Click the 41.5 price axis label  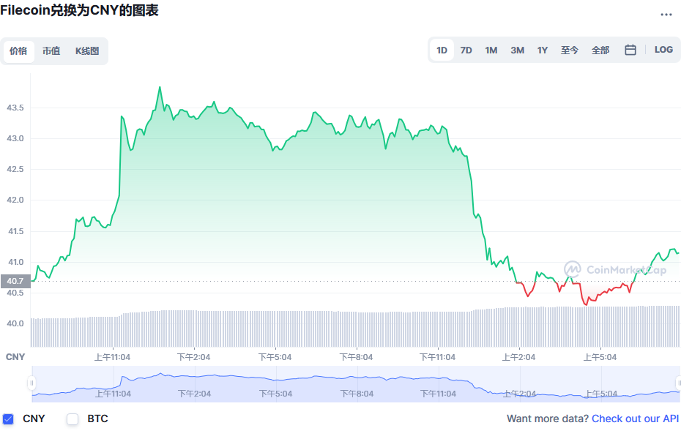(15, 231)
